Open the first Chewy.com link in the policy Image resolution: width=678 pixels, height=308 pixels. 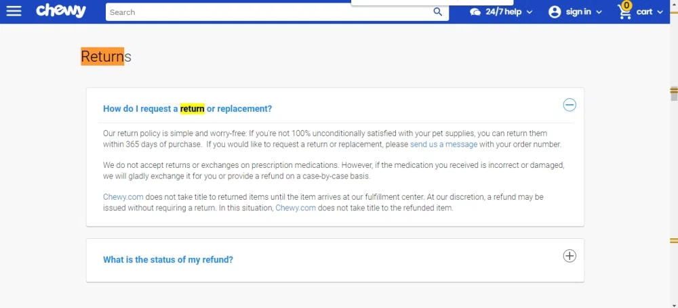[x=123, y=197]
